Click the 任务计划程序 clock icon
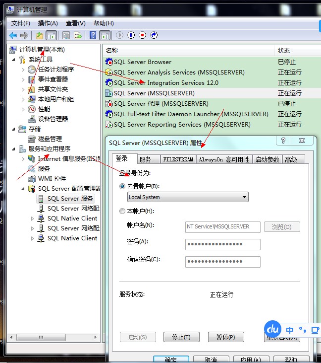This screenshot has width=321, height=363. click(32, 70)
